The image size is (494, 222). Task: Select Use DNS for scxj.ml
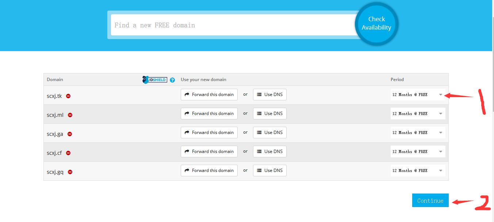click(x=269, y=114)
